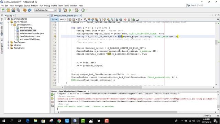This screenshot has height=124, width=220.
Task: Close the Output JavaFXApplication11 tab
Action: tap(89, 91)
